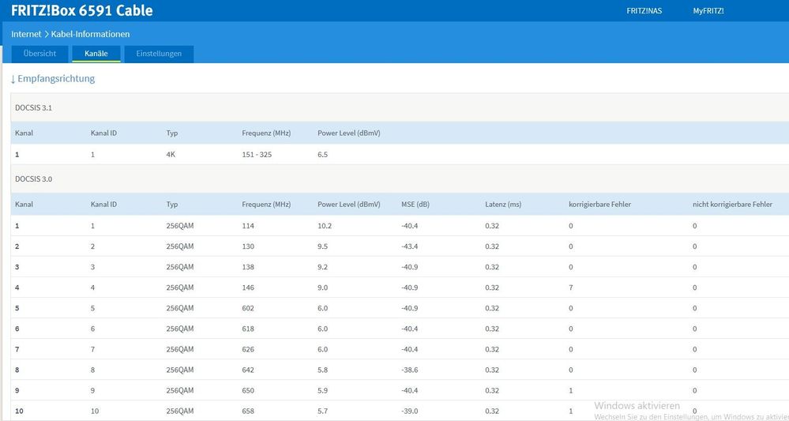Click the 602 MHz frequency cell

249,308
